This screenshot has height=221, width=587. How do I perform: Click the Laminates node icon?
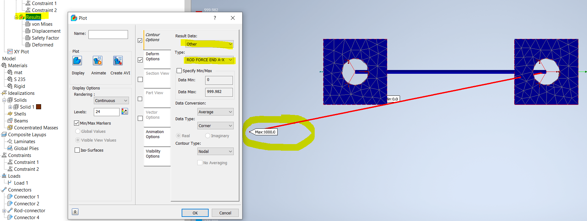[x=10, y=141]
